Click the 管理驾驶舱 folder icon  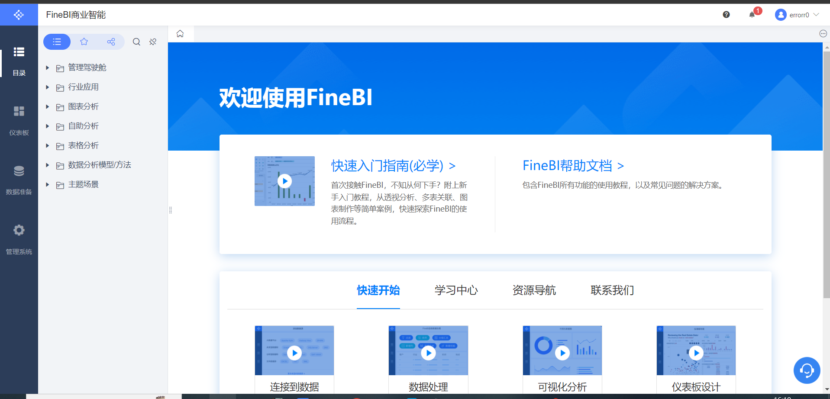pos(60,68)
